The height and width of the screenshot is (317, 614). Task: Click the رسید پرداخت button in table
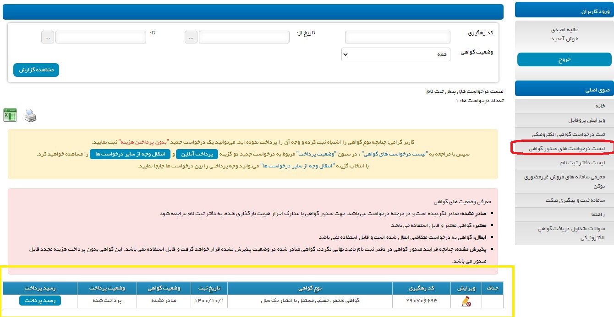coord(40,301)
